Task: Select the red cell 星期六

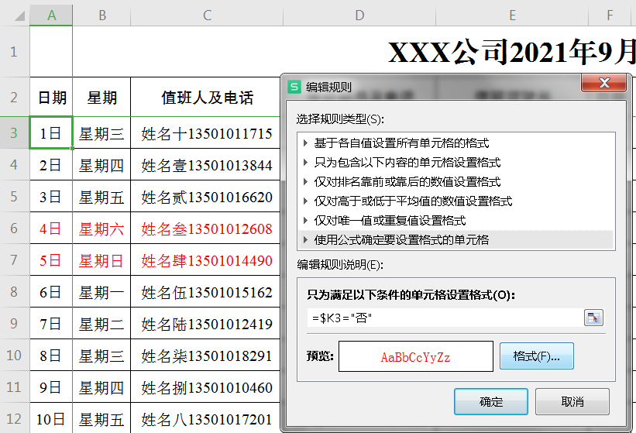Action: click(101, 229)
